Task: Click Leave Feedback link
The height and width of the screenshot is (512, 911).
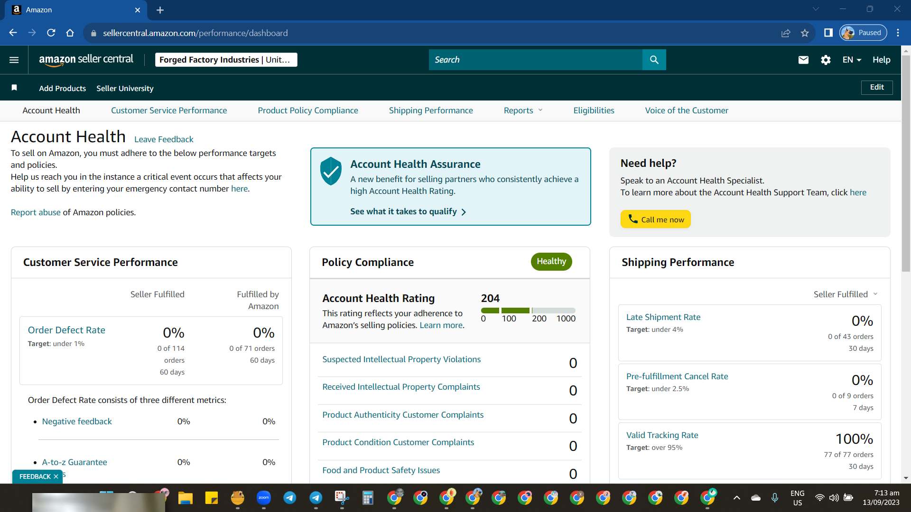Action: (164, 139)
